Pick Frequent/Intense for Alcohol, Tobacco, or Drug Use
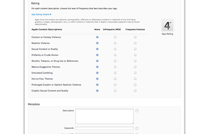This screenshot has width=209, height=134. [135, 61]
